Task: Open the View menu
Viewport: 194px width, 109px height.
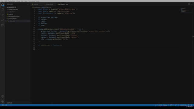Action: click(18, 1)
